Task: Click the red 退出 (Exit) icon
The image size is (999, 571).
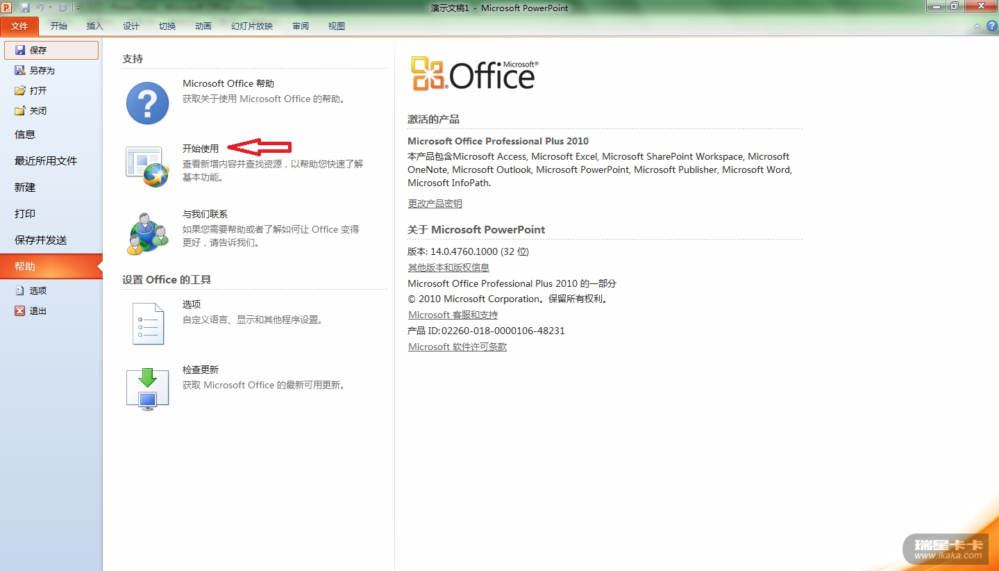Action: (19, 311)
